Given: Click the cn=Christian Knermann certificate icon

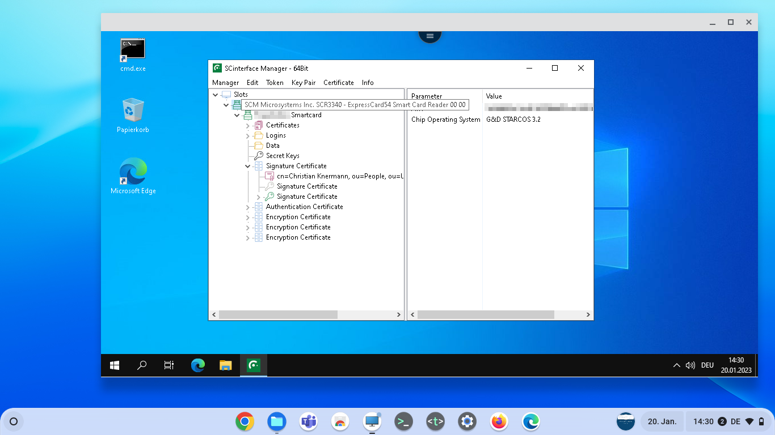Looking at the screenshot, I should click(269, 176).
